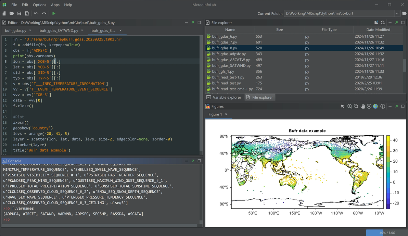Reset figure to full extent globe icon
The width and height of the screenshot is (408, 236).
click(x=375, y=107)
